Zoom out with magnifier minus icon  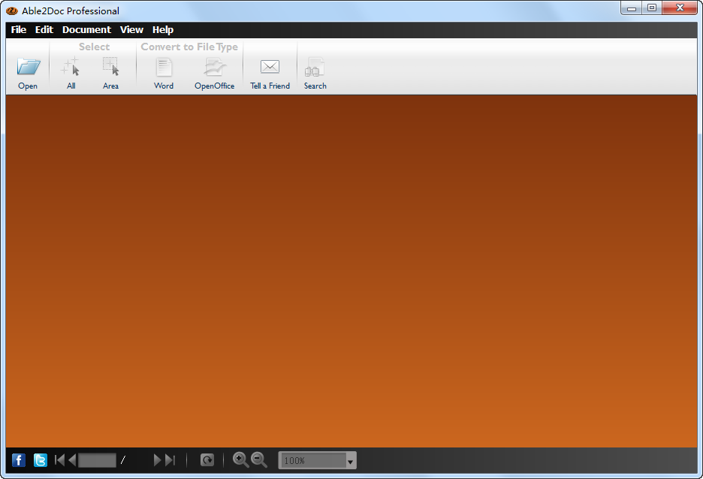click(x=259, y=460)
